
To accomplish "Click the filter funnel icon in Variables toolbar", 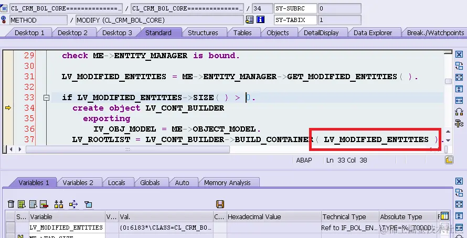I will 88,204.
